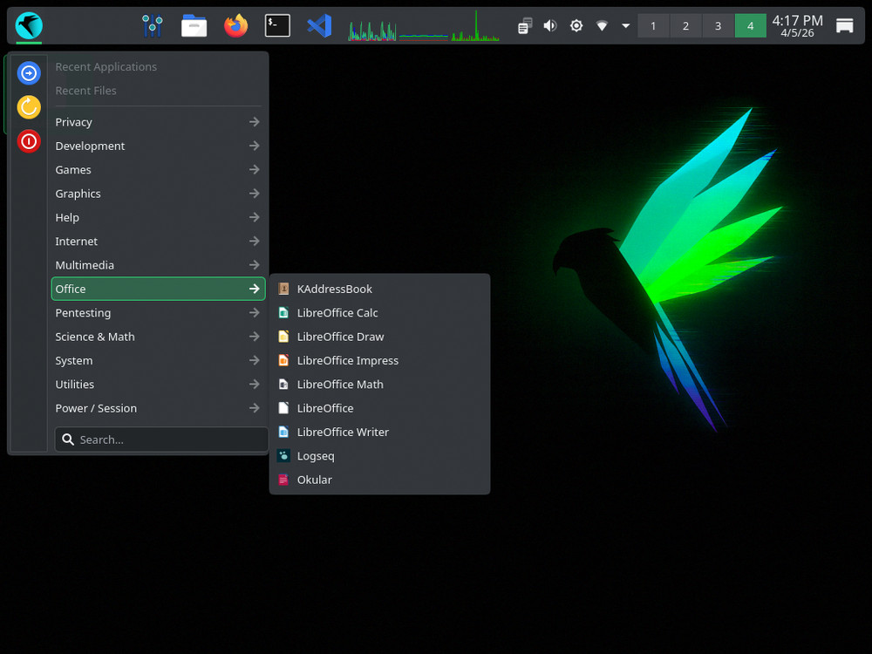Open Visual Studio Code from the panel
This screenshot has height=654, width=872.
coord(319,25)
